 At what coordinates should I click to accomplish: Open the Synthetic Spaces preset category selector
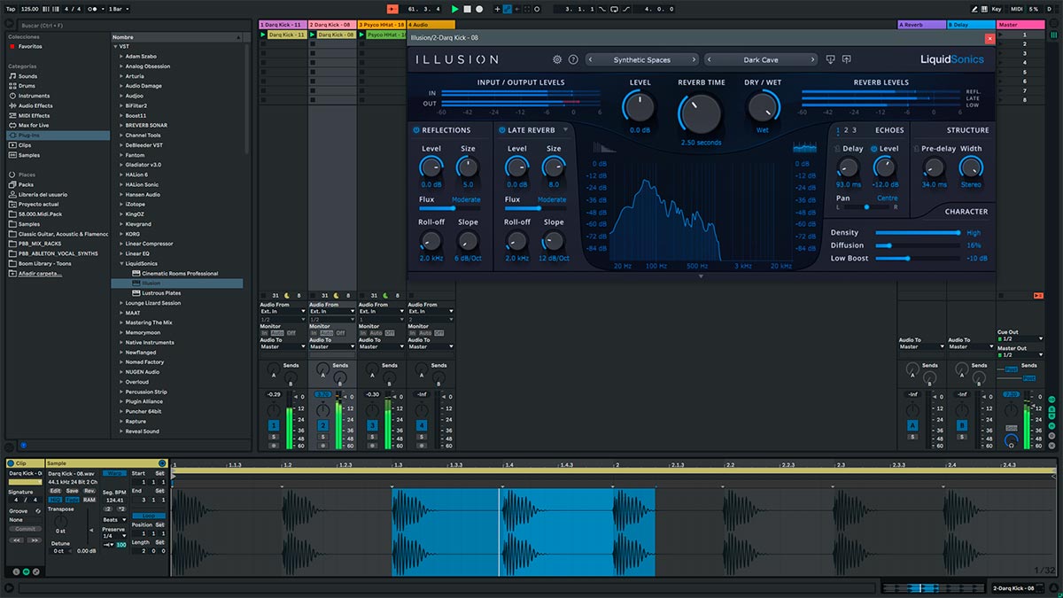click(x=642, y=59)
